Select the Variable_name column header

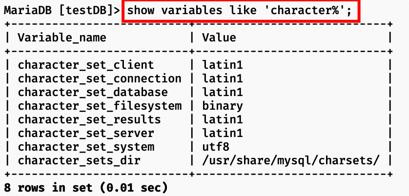[62, 38]
